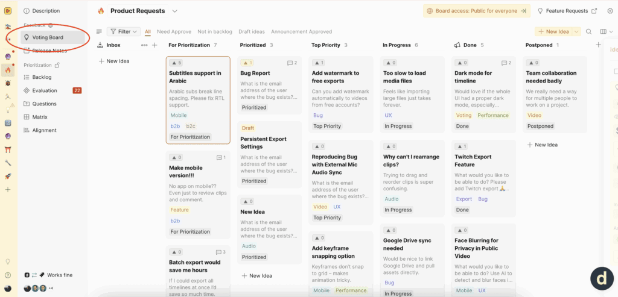
Task: Click the comments icon on the Bug Report card
Action: pos(290,63)
